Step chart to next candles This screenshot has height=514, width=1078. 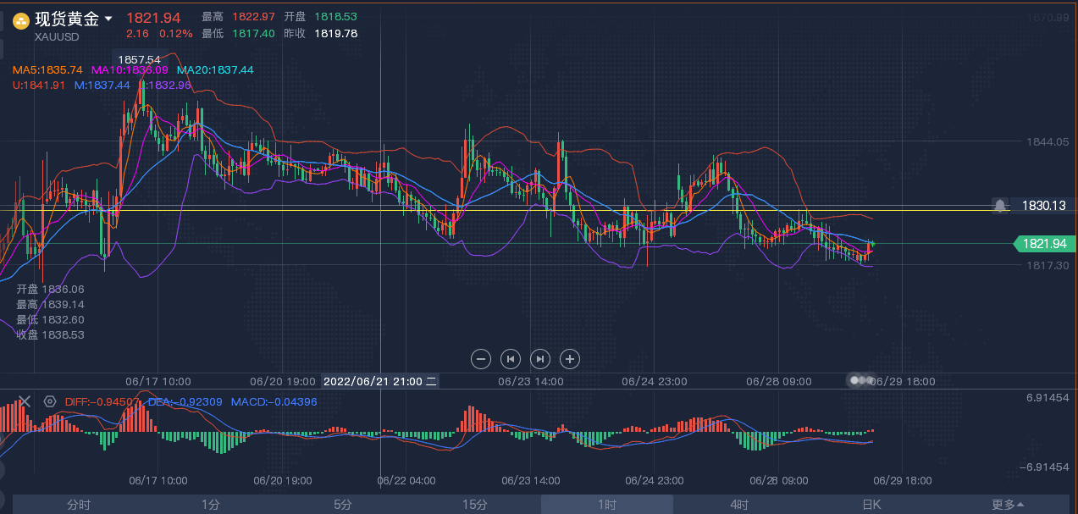pos(540,359)
